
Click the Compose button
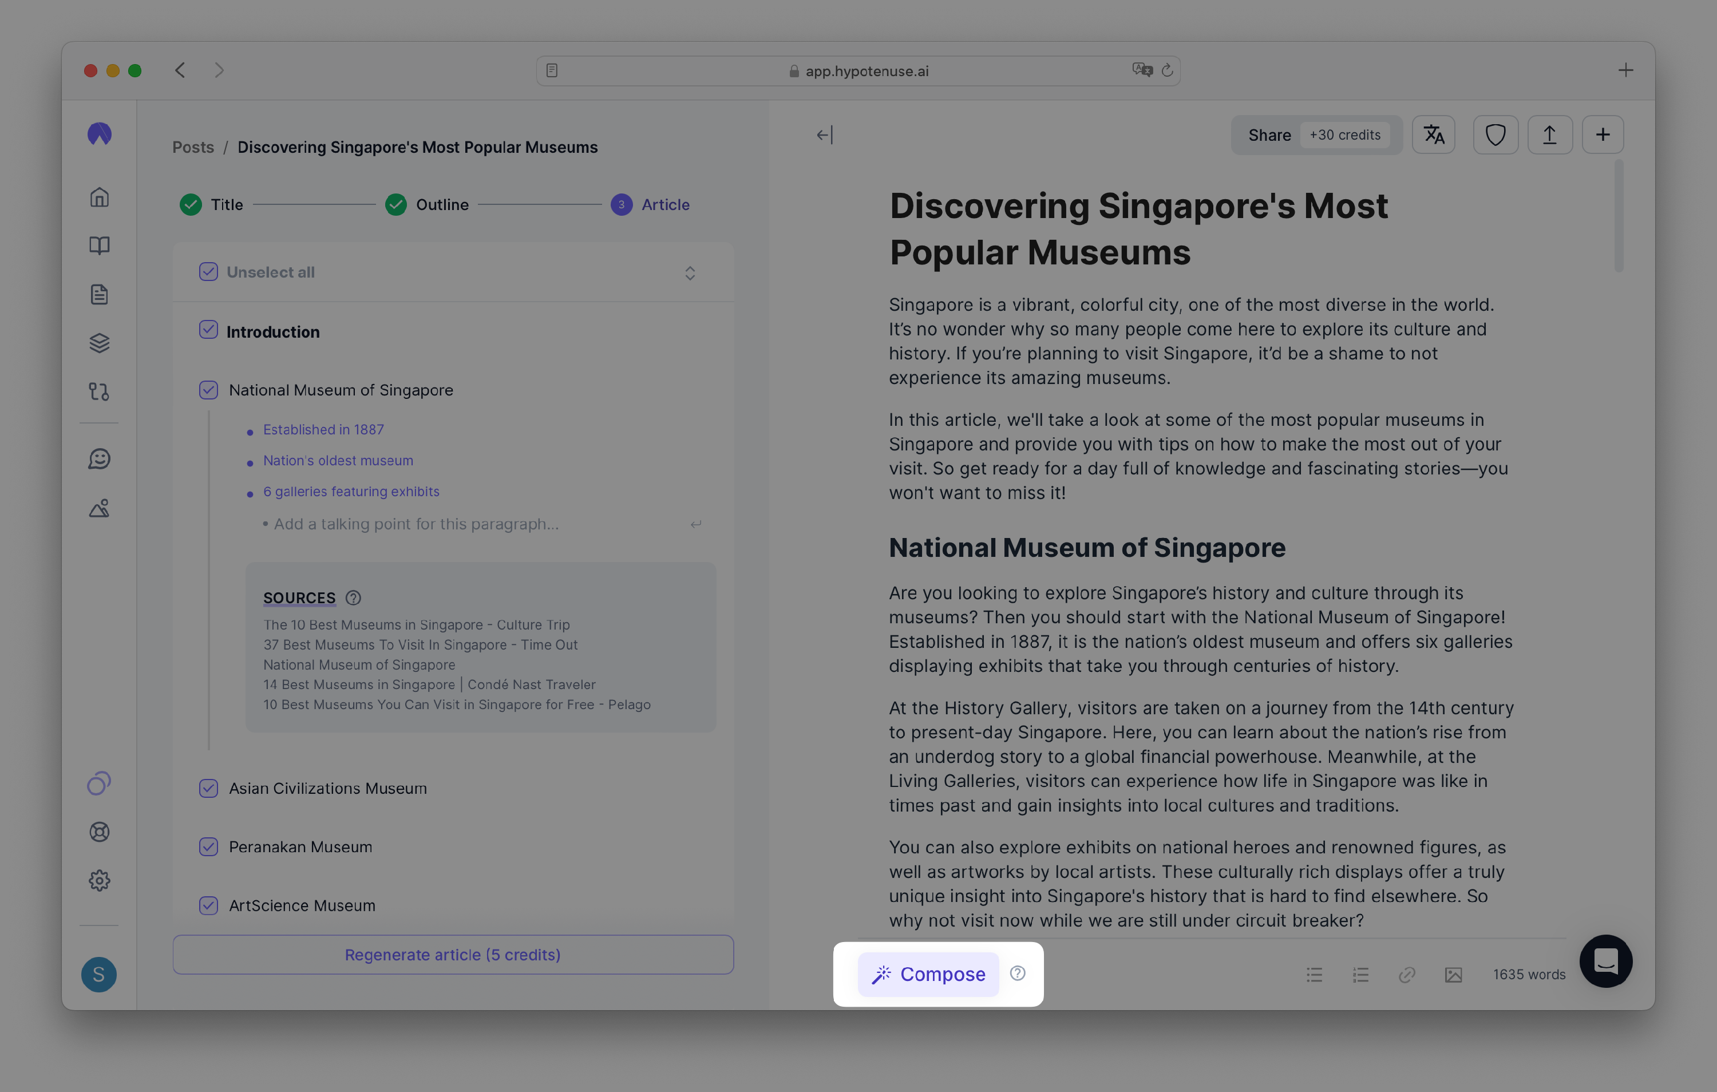click(x=928, y=974)
